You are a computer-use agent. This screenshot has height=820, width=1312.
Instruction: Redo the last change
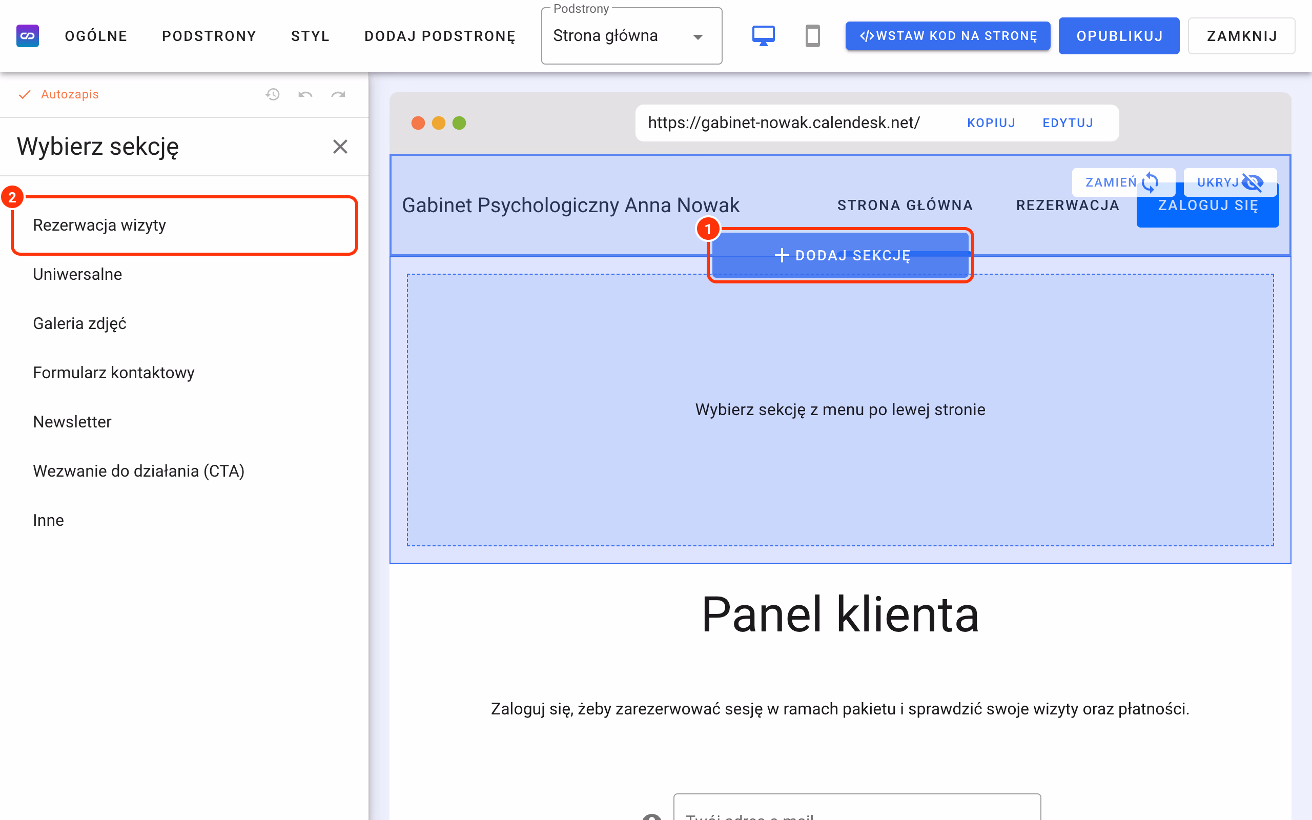(x=338, y=94)
